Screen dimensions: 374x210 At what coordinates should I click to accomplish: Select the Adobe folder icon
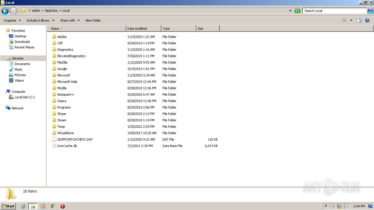tap(54, 37)
